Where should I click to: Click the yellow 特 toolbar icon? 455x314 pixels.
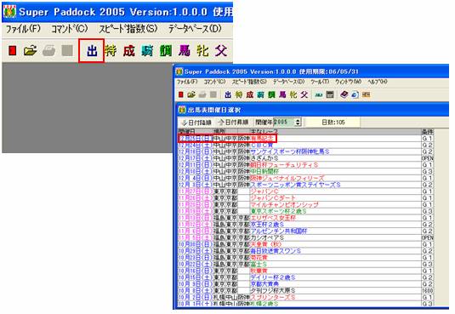click(x=111, y=51)
